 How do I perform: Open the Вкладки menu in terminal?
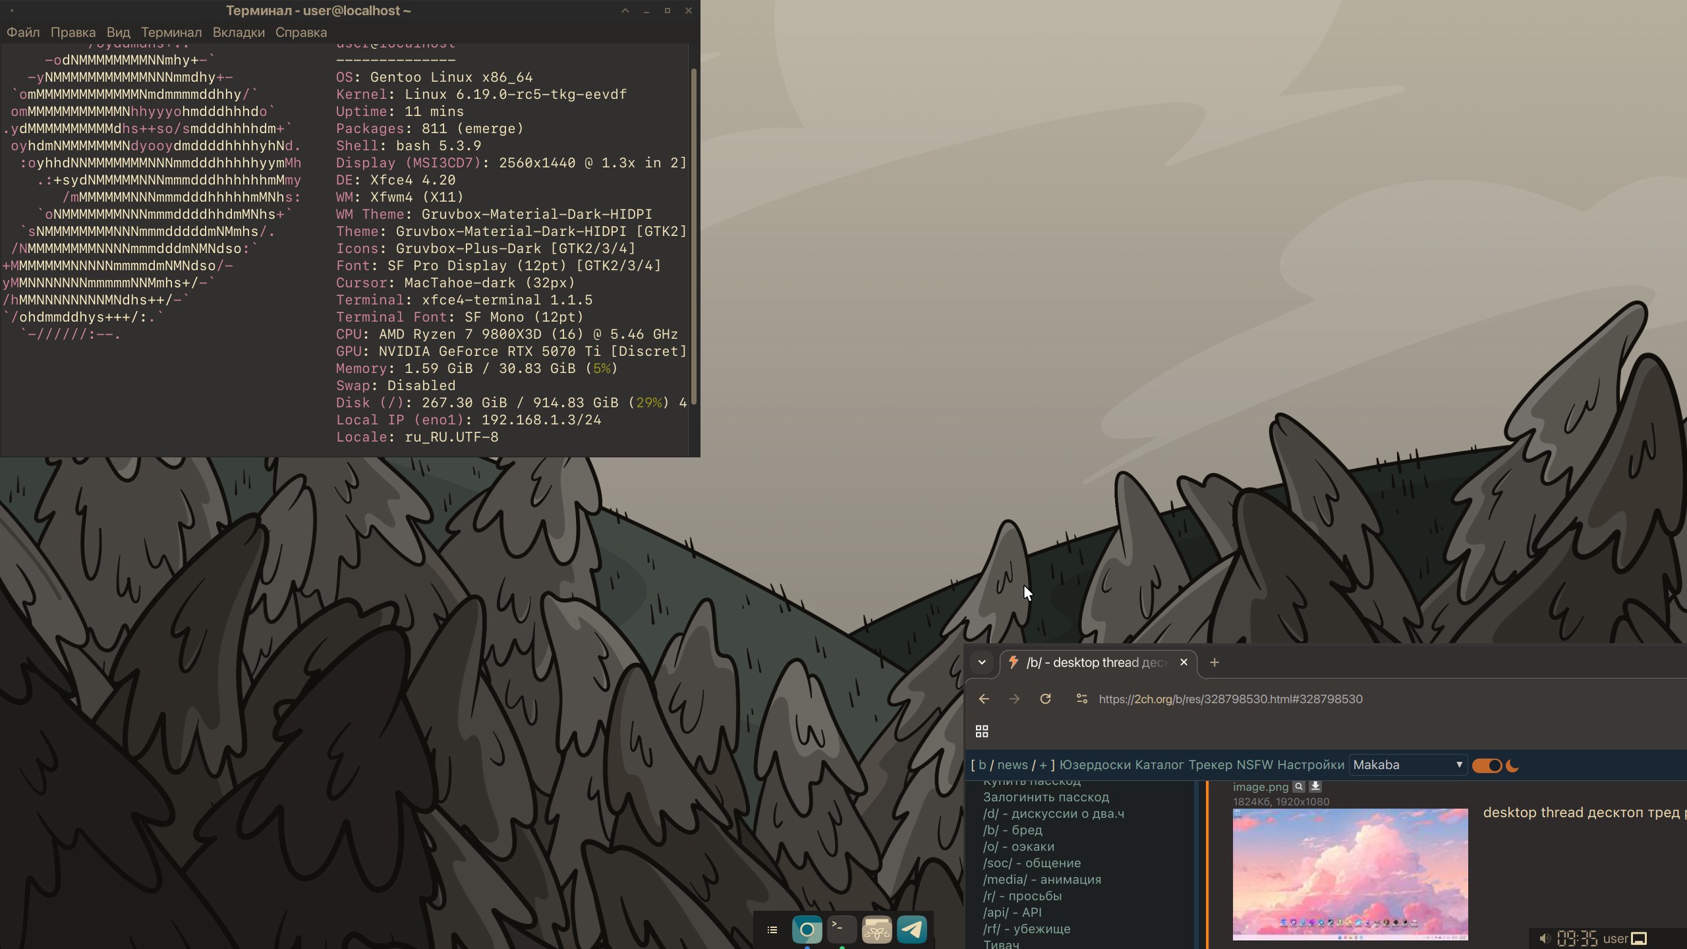click(239, 32)
